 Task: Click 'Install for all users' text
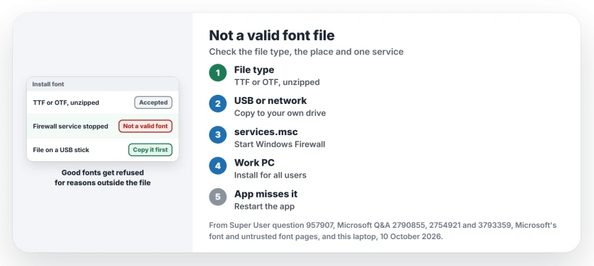270,175
